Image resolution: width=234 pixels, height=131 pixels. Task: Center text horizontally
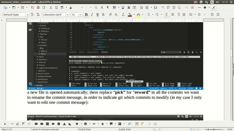(x=173, y=15)
